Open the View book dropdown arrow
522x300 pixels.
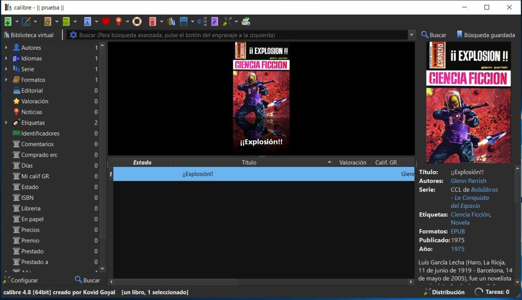click(75, 22)
